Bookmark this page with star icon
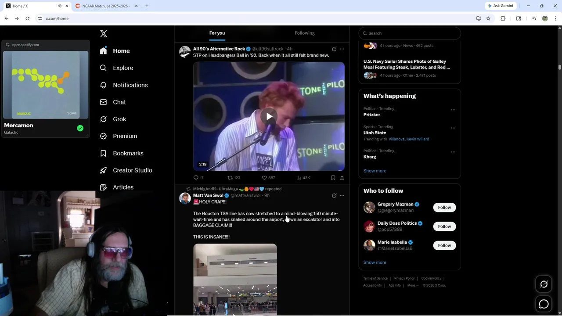The width and height of the screenshot is (562, 316). pos(488,18)
